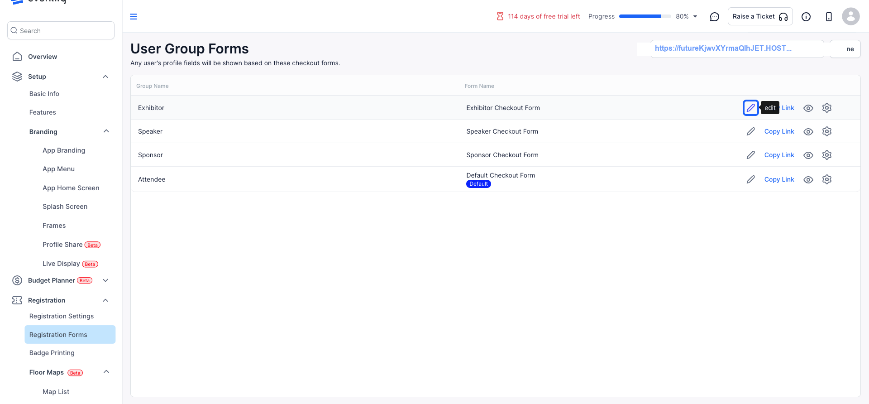Image resolution: width=869 pixels, height=404 pixels.
Task: Toggle the hamburger sidebar menu
Action: click(x=134, y=17)
